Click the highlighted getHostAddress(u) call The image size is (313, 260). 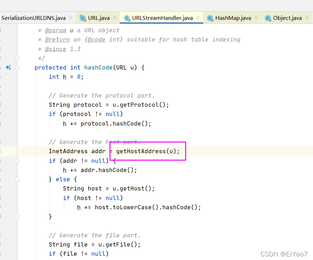point(149,151)
